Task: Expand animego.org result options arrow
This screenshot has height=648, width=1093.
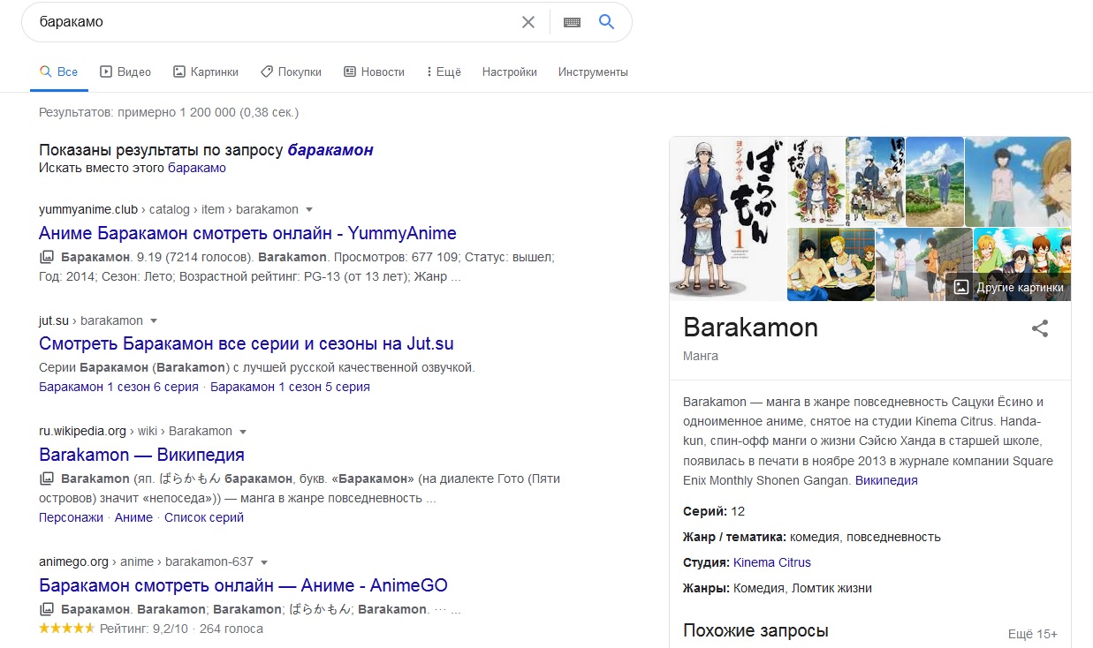Action: click(263, 562)
